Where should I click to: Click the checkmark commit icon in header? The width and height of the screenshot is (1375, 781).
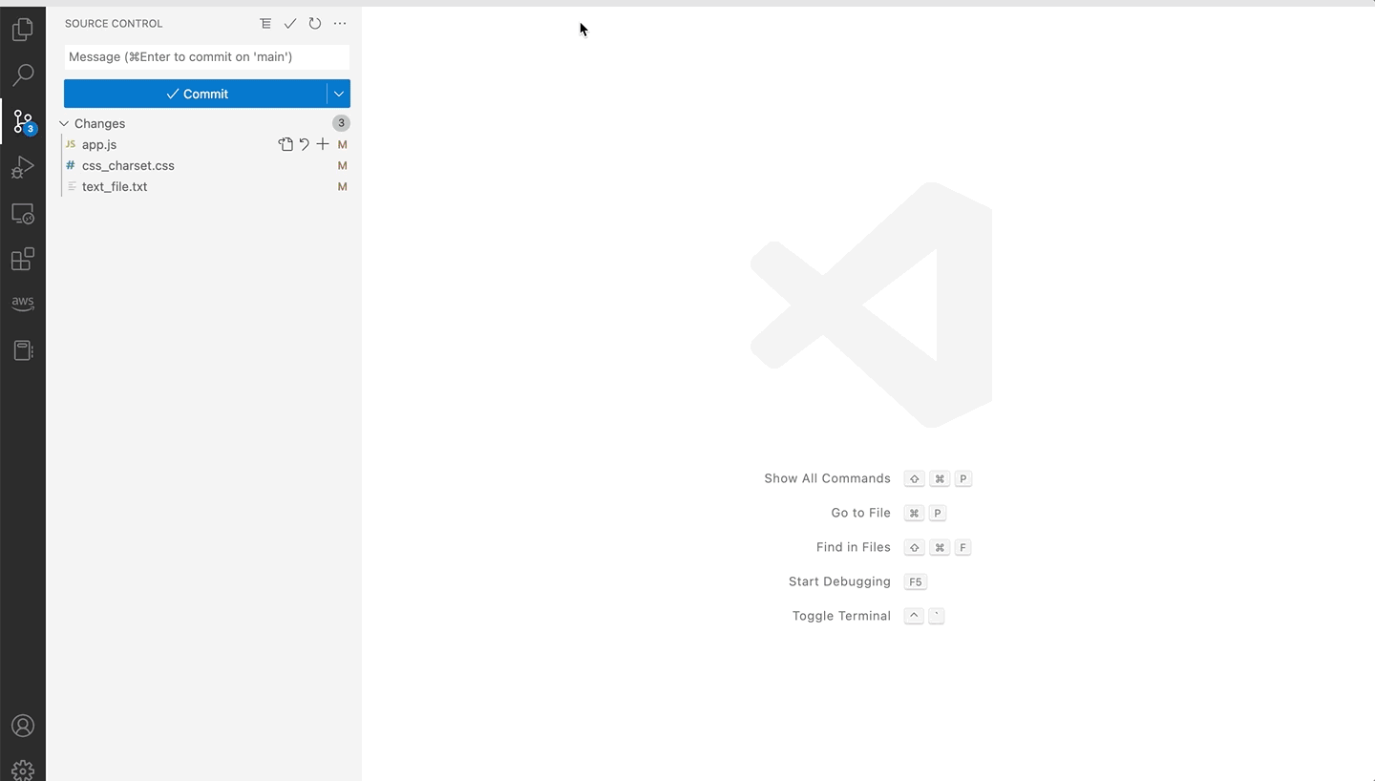(290, 23)
